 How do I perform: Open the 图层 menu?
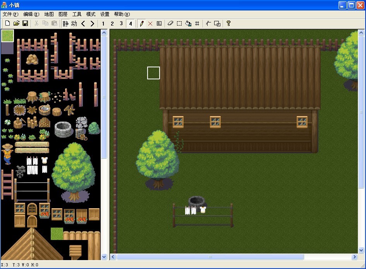coord(63,14)
